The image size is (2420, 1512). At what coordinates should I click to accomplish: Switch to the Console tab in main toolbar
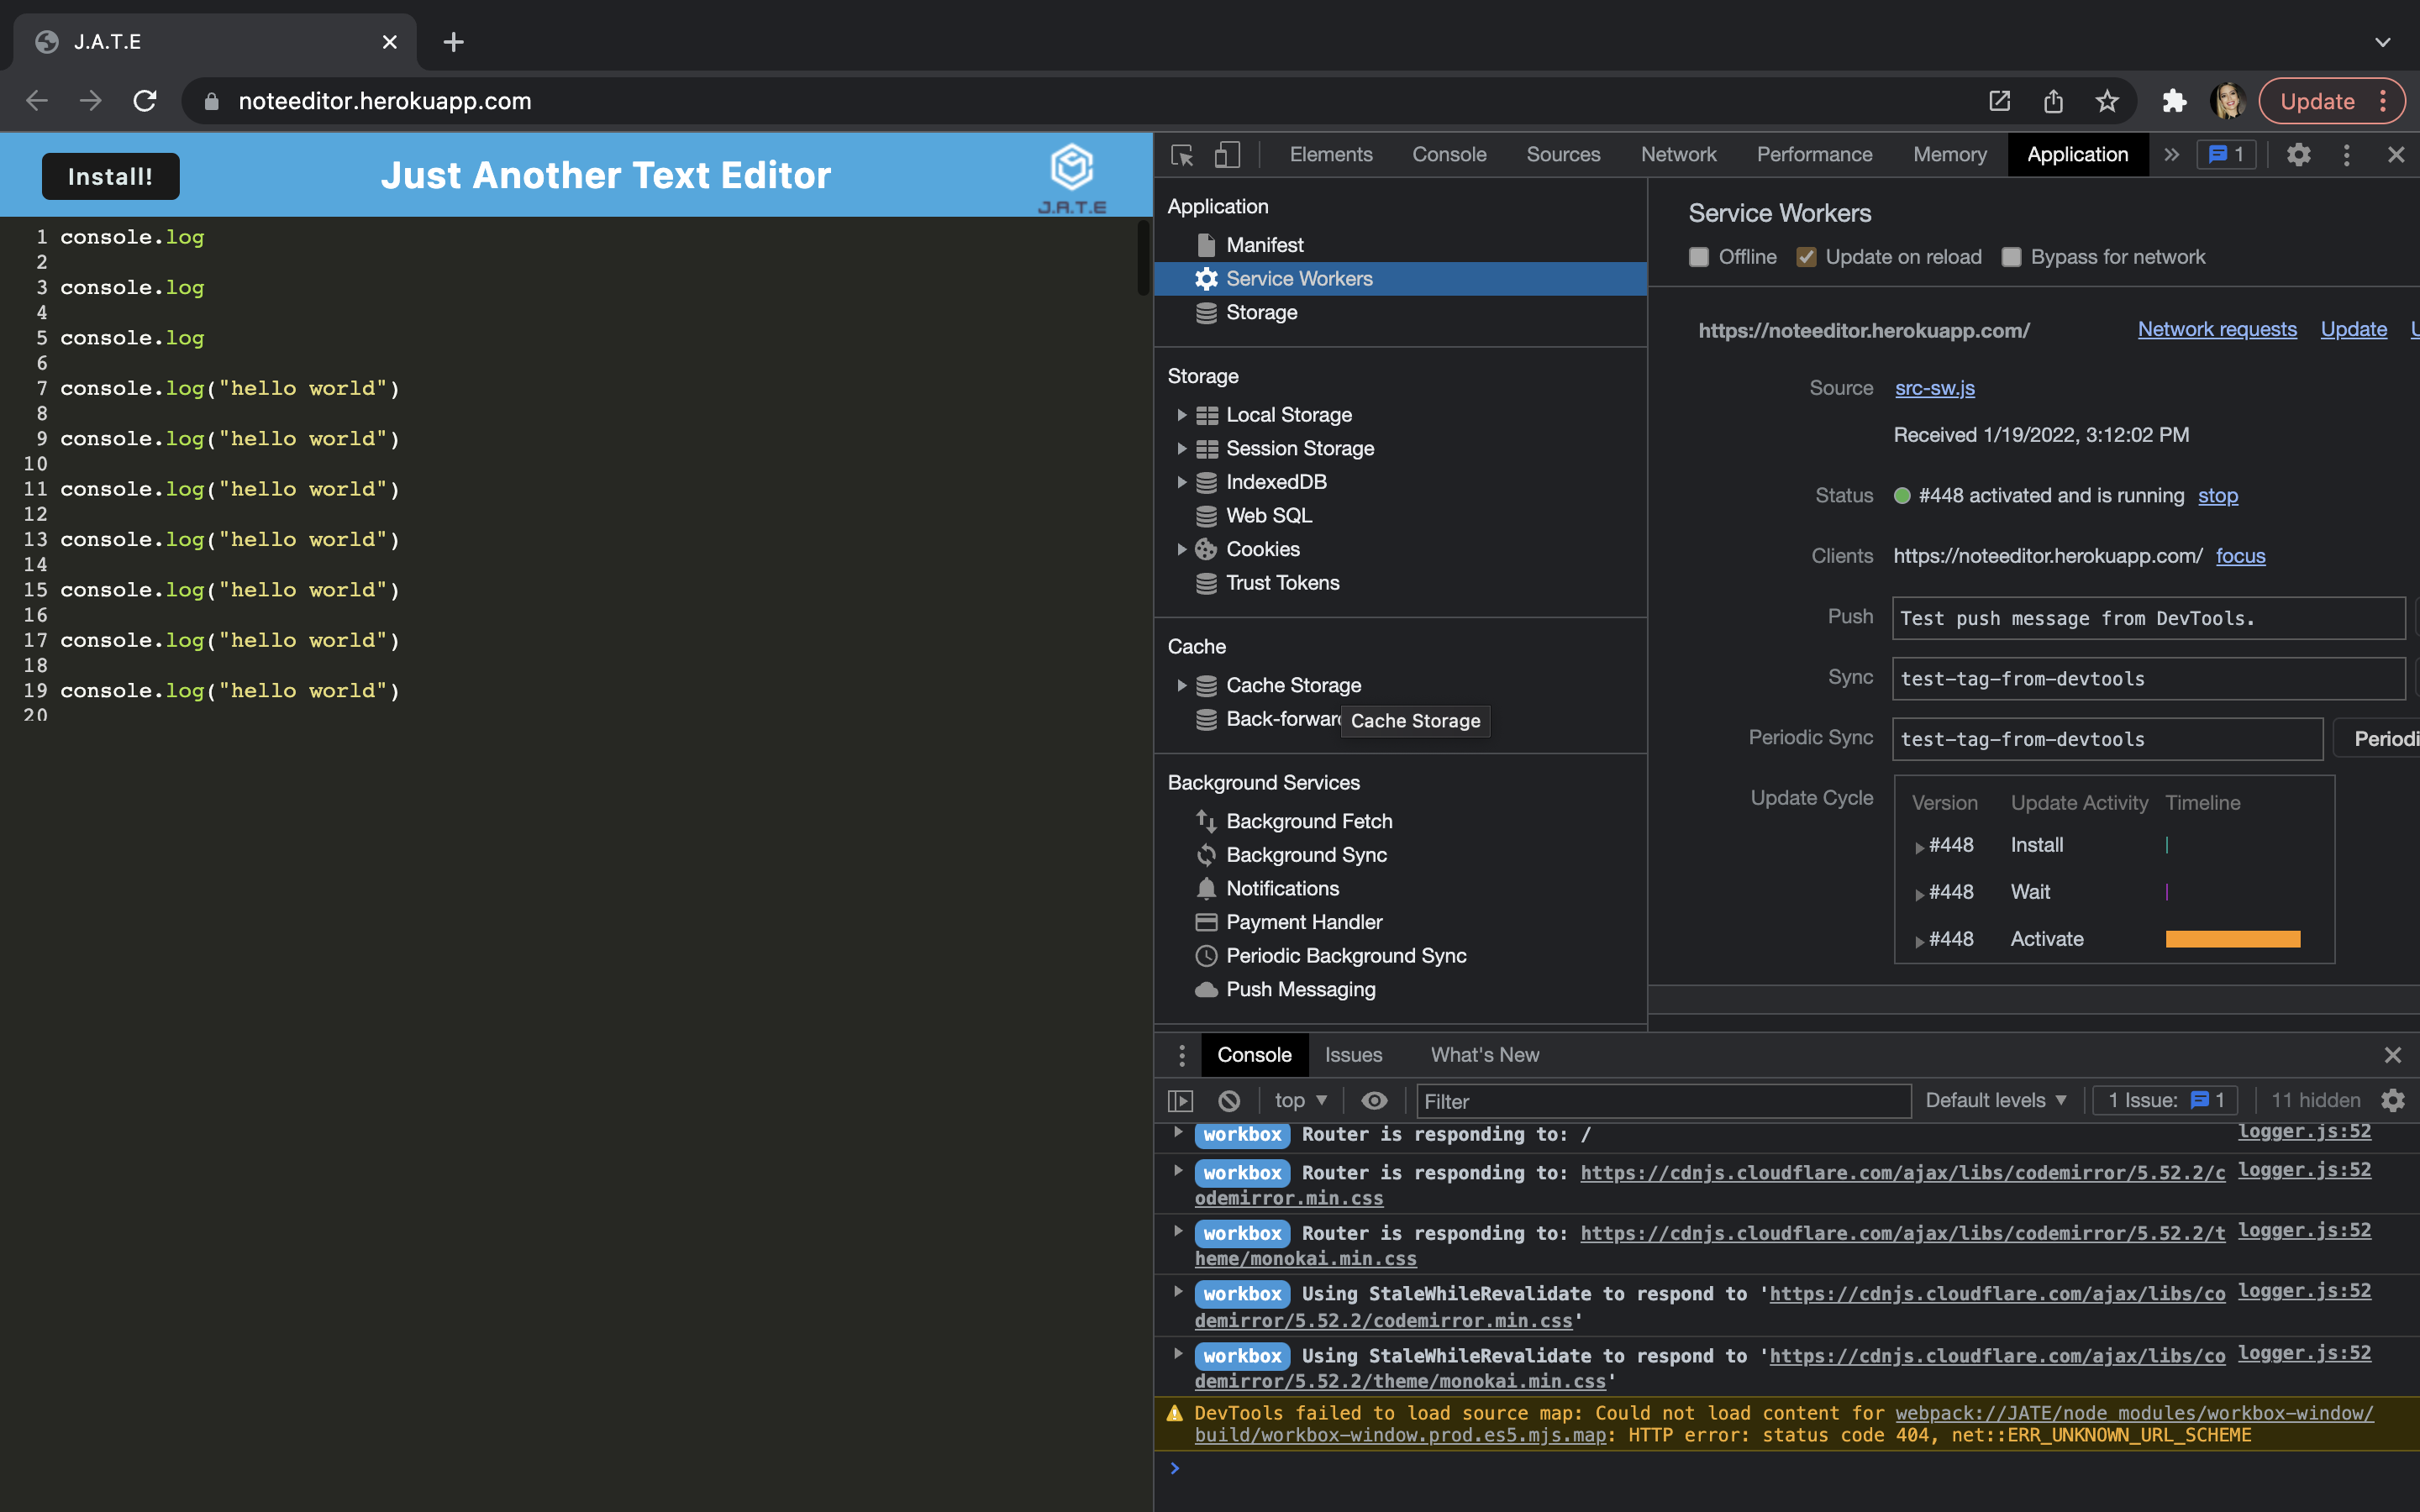click(x=1448, y=155)
